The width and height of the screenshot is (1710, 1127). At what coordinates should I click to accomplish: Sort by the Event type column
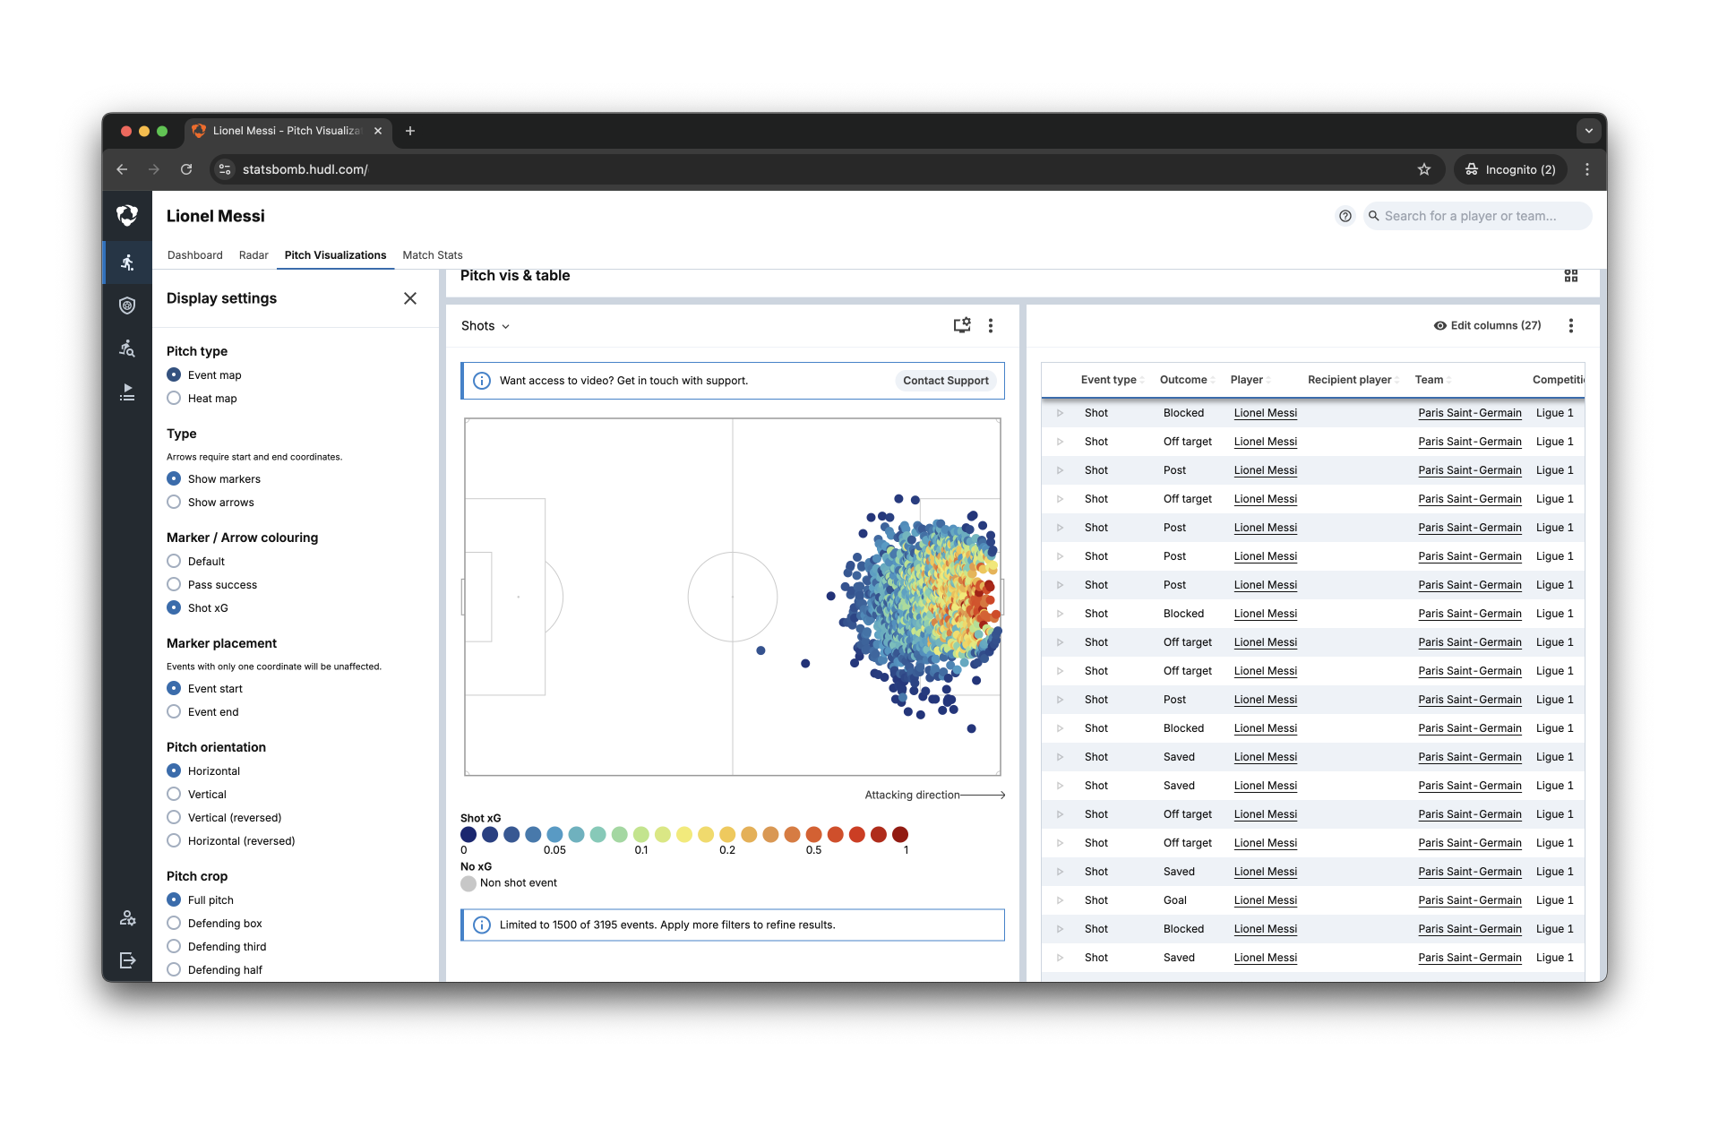pyautogui.click(x=1112, y=380)
